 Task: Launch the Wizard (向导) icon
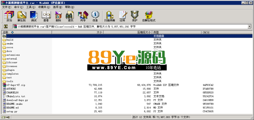pyautogui.click(x=83, y=16)
